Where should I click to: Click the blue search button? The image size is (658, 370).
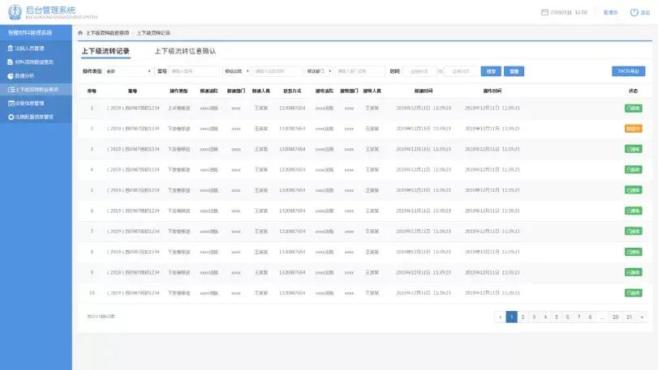pyautogui.click(x=491, y=71)
